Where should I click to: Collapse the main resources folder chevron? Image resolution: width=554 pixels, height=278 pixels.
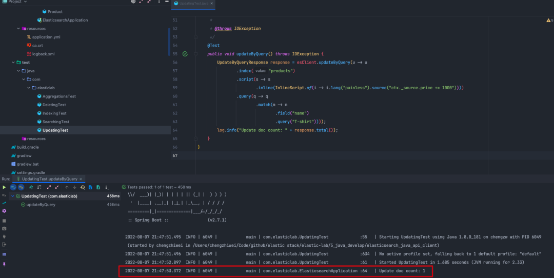(18, 29)
